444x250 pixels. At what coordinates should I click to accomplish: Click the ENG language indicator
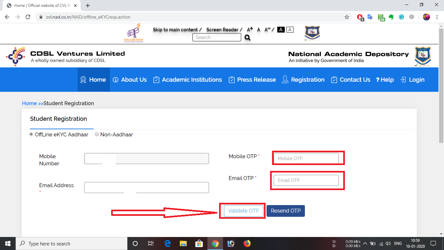[x=398, y=243]
